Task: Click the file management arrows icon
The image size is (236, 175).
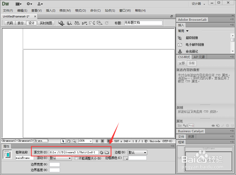Action: pyautogui.click(x=77, y=23)
